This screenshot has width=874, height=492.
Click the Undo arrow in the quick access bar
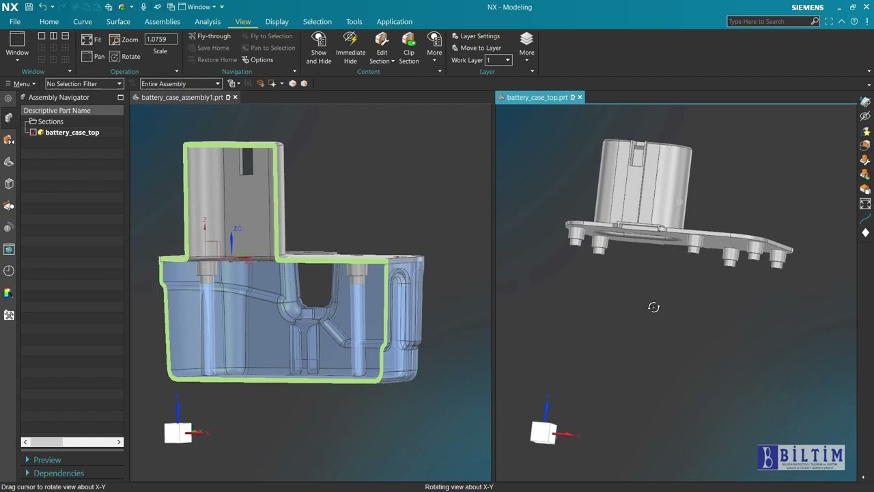pos(43,7)
